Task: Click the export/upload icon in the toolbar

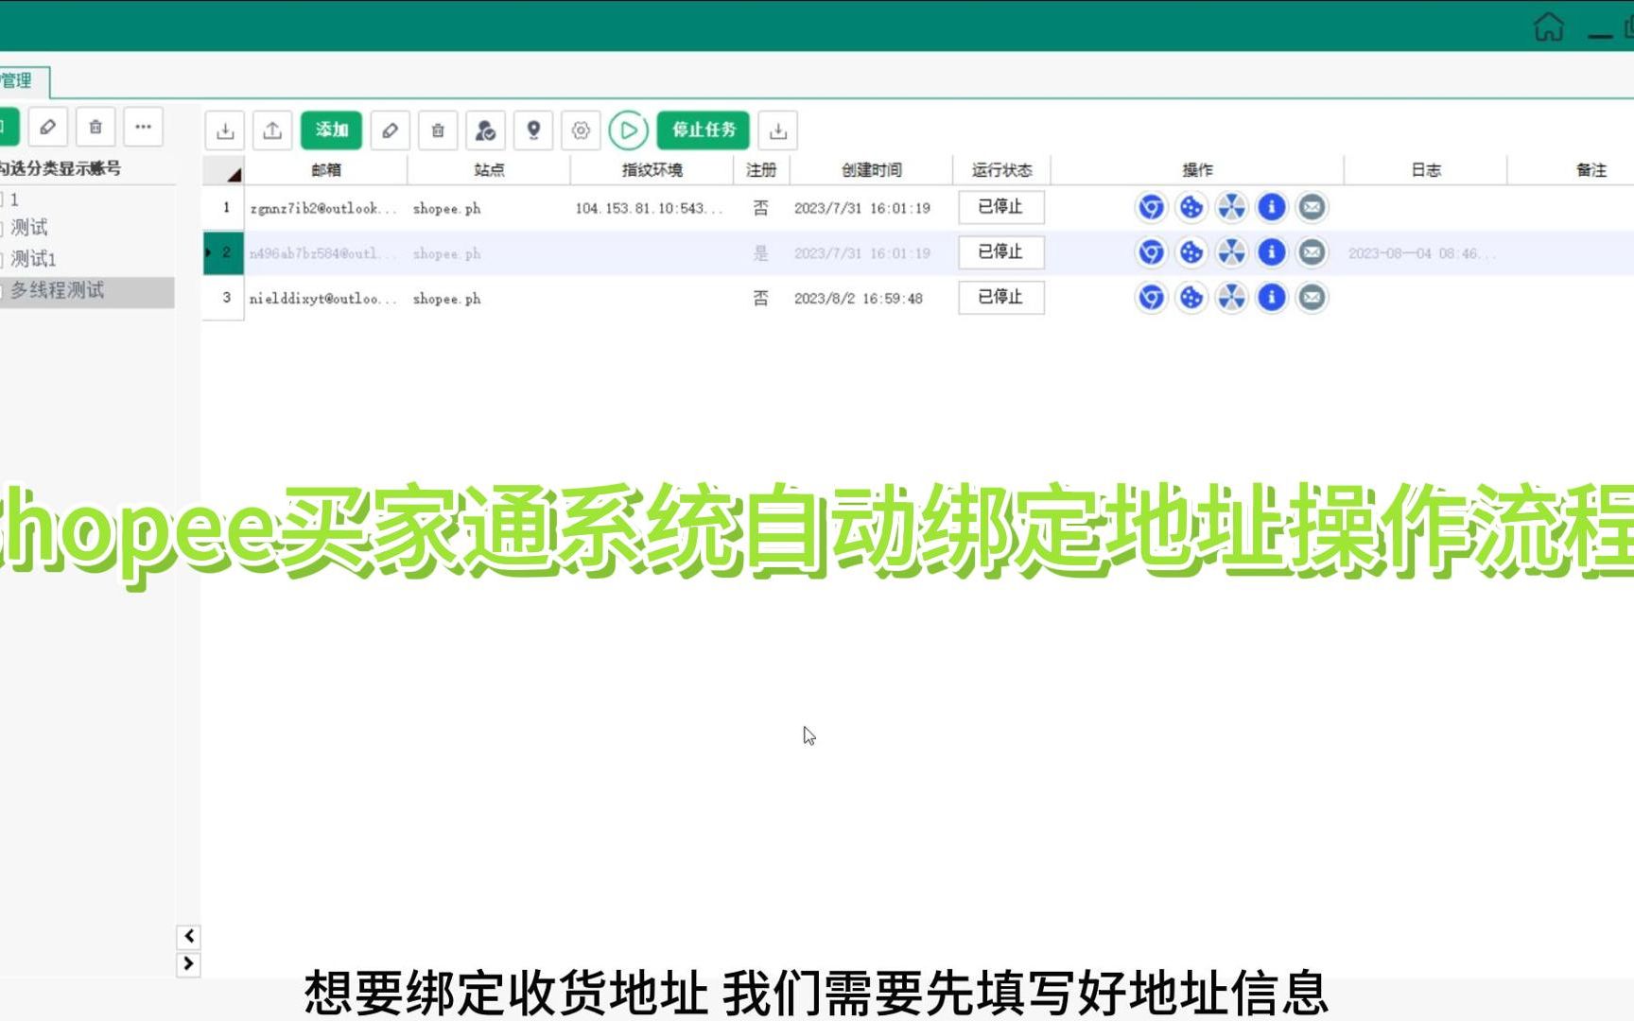Action: pos(273,130)
